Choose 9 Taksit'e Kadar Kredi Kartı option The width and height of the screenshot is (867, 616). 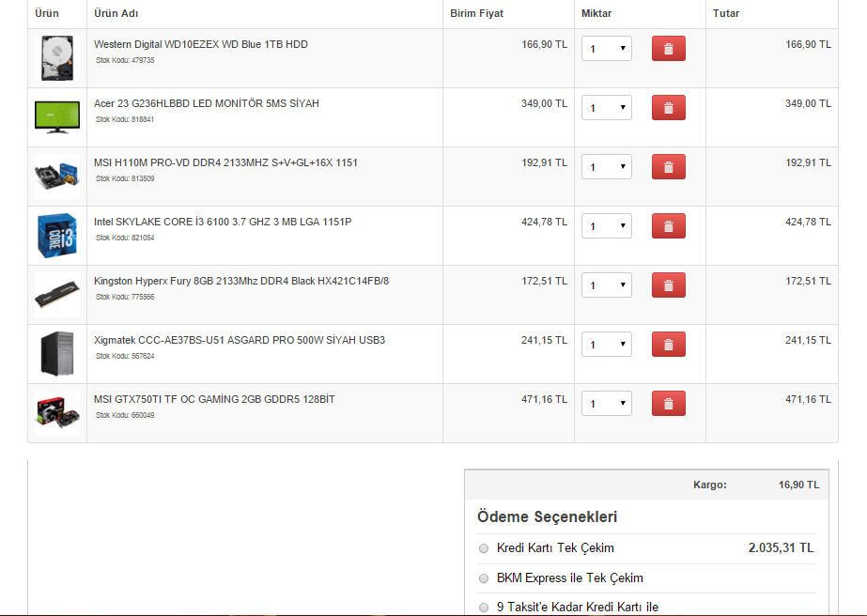[x=484, y=608]
